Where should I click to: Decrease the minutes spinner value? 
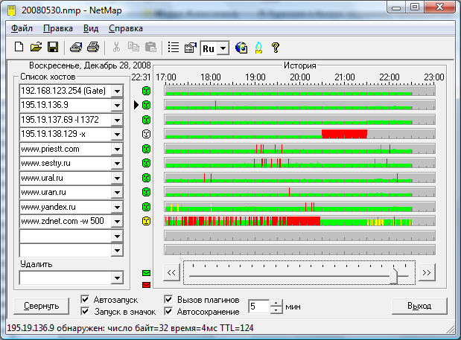[x=276, y=310]
